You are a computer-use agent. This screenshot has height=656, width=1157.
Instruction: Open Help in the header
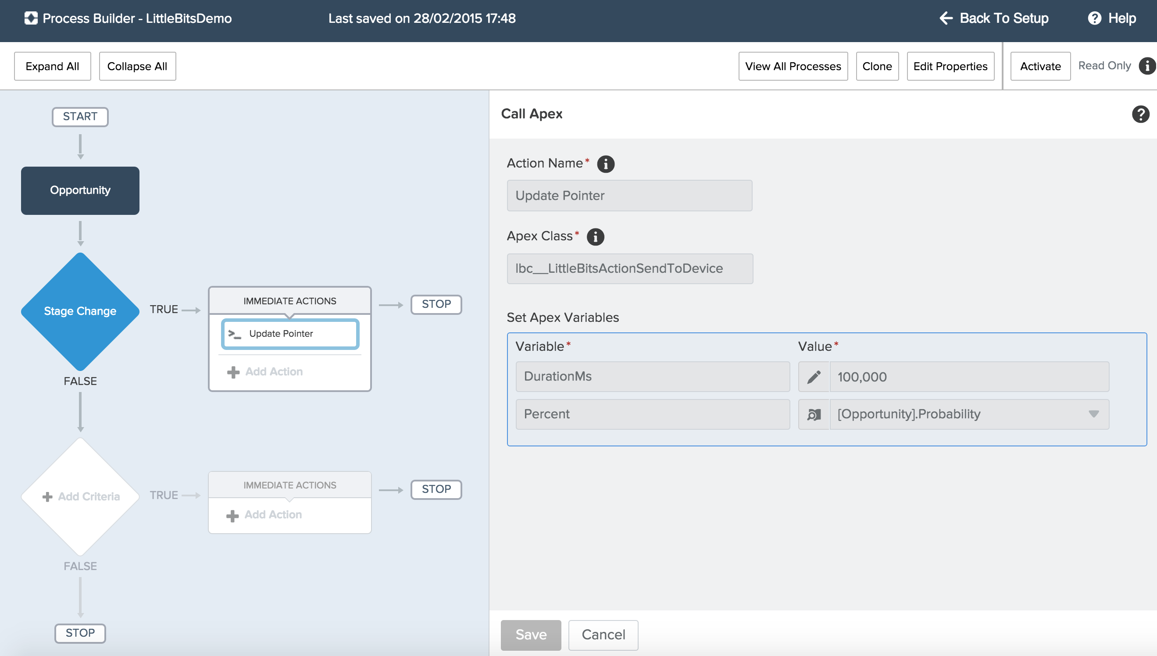pos(1112,18)
